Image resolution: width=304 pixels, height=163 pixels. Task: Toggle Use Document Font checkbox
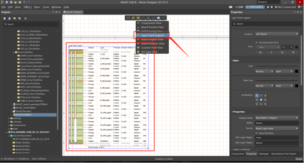pyautogui.click(x=256, y=42)
